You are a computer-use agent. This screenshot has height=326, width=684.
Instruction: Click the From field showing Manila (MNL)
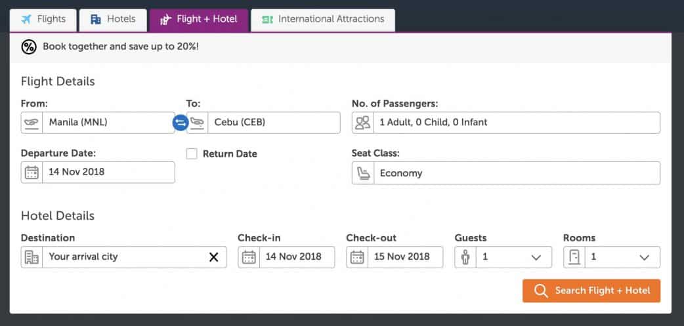click(108, 123)
